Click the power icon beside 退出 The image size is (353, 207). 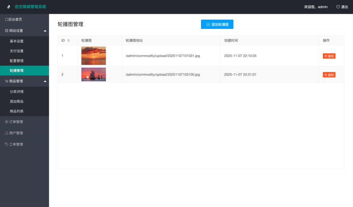[338, 7]
